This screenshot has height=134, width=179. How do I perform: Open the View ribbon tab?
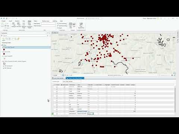click(23, 21)
